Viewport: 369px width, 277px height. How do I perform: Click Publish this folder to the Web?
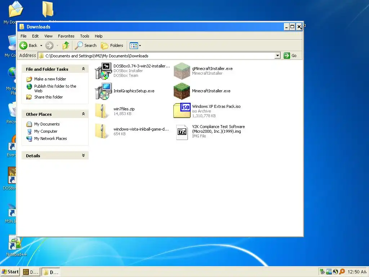pos(55,89)
